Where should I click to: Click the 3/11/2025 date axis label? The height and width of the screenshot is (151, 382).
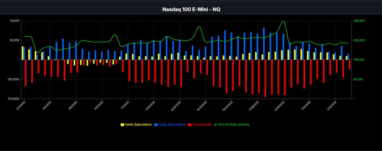pyautogui.click(x=21, y=105)
